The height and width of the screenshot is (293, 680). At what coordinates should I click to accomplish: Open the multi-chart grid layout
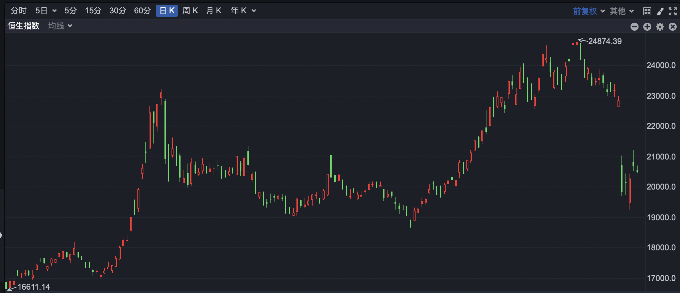coord(647,11)
